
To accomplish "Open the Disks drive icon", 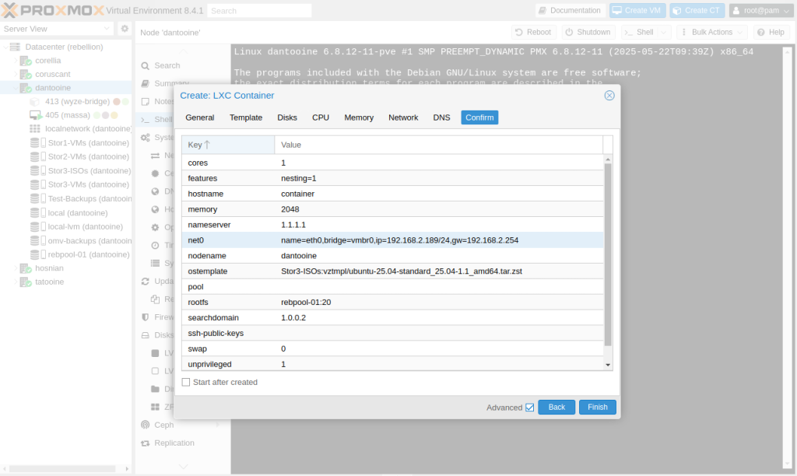I will coord(146,335).
